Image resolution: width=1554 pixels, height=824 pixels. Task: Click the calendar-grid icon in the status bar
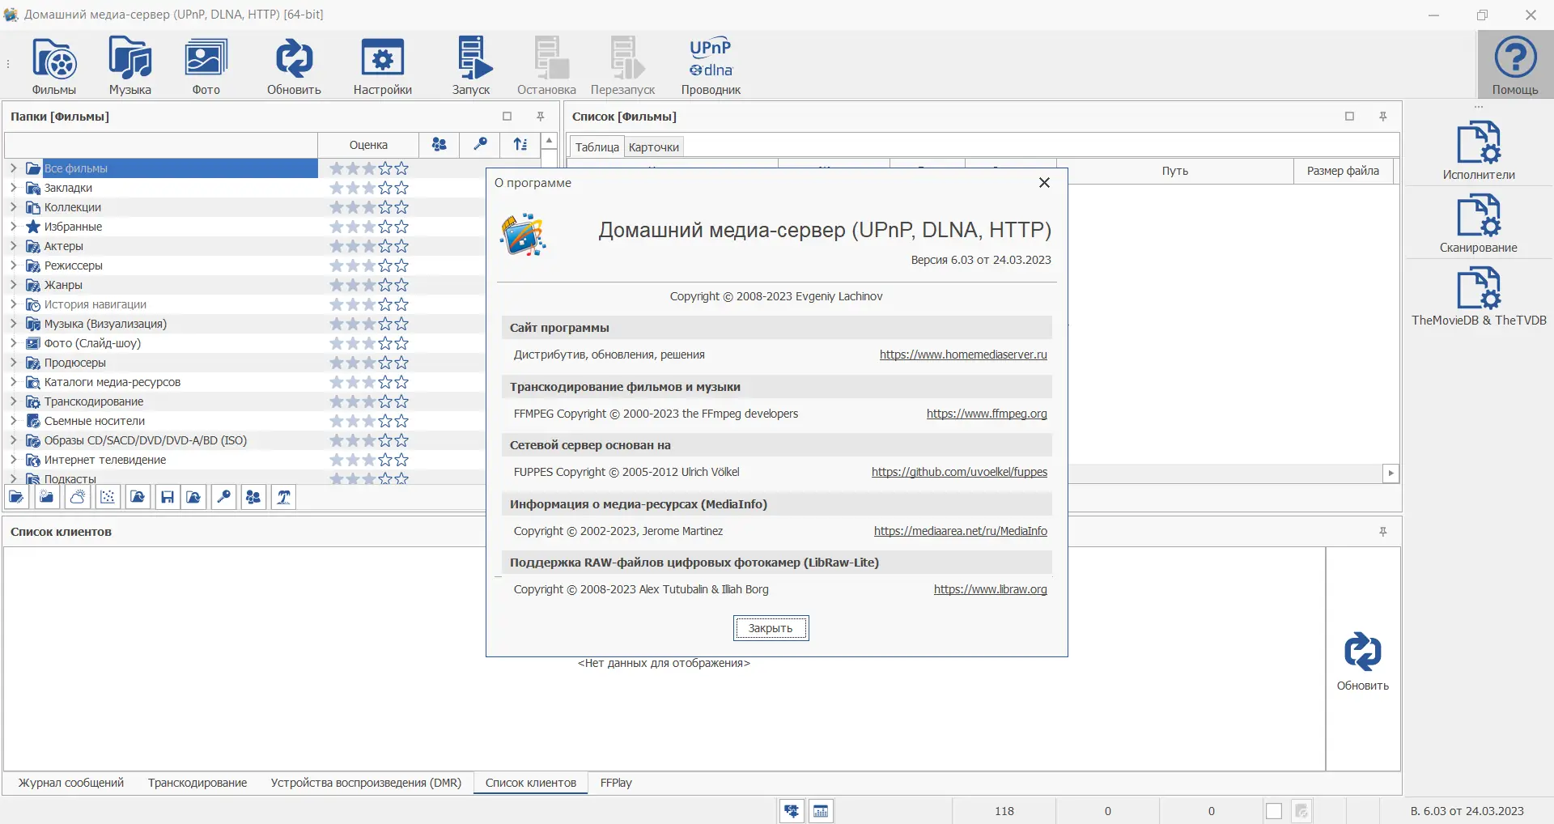821,810
